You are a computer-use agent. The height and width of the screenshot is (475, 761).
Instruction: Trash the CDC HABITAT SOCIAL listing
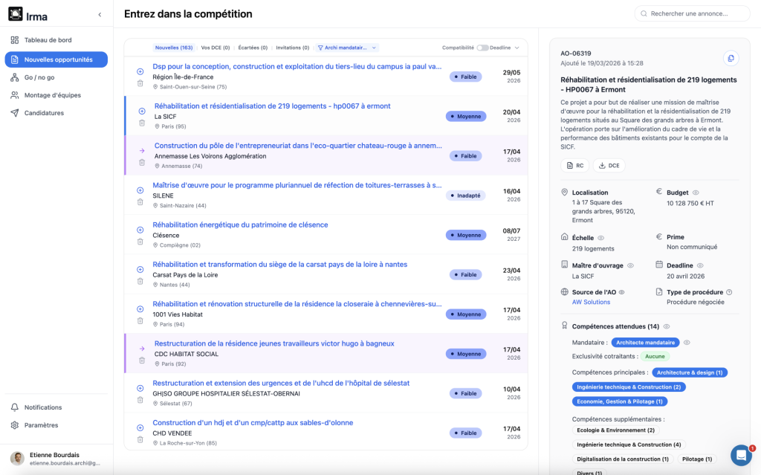(x=142, y=361)
